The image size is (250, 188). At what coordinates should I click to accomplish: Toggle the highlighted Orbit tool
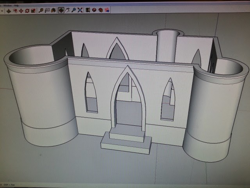point(61,11)
